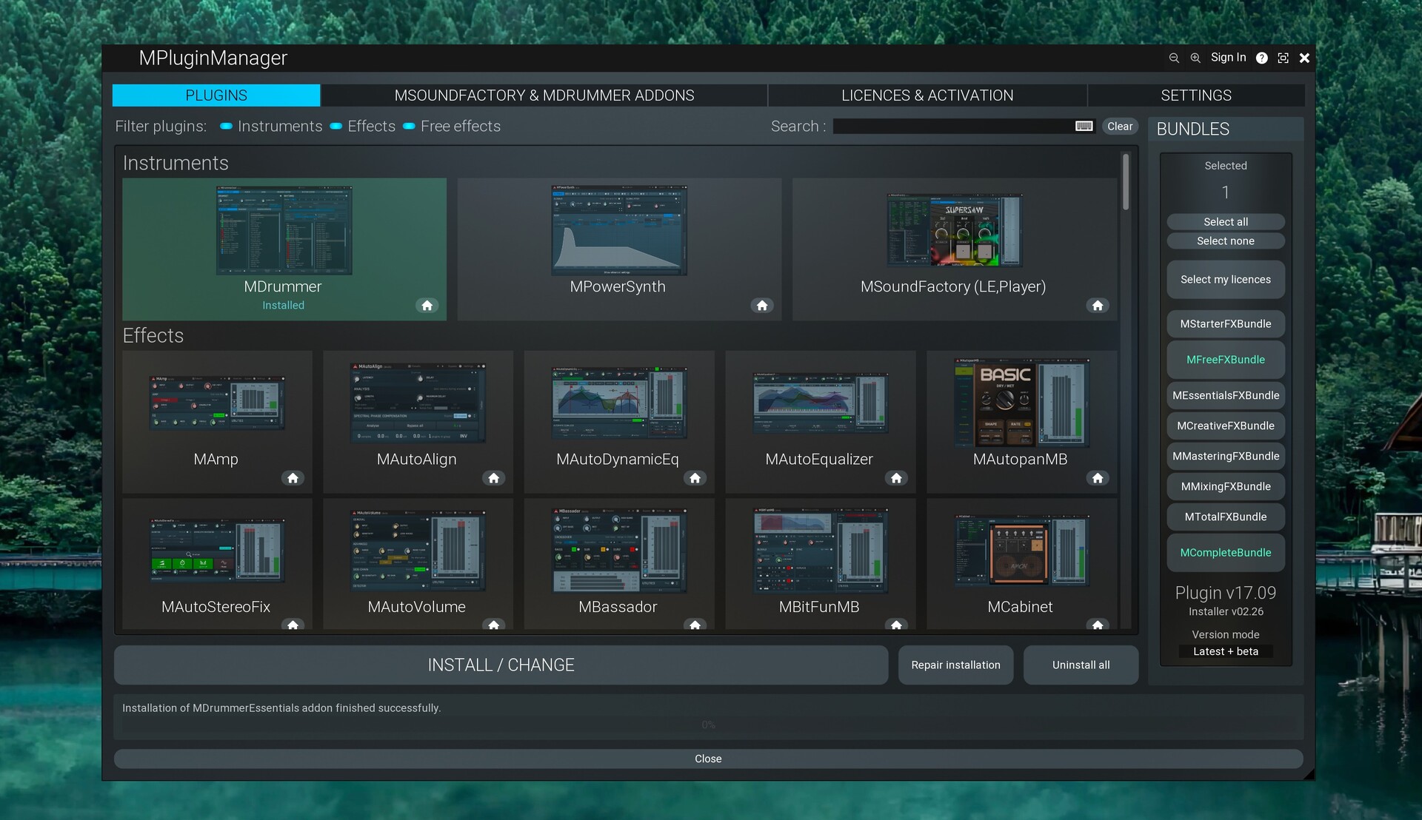The image size is (1422, 820).
Task: Click the Installer v02.26 text
Action: tap(1226, 612)
